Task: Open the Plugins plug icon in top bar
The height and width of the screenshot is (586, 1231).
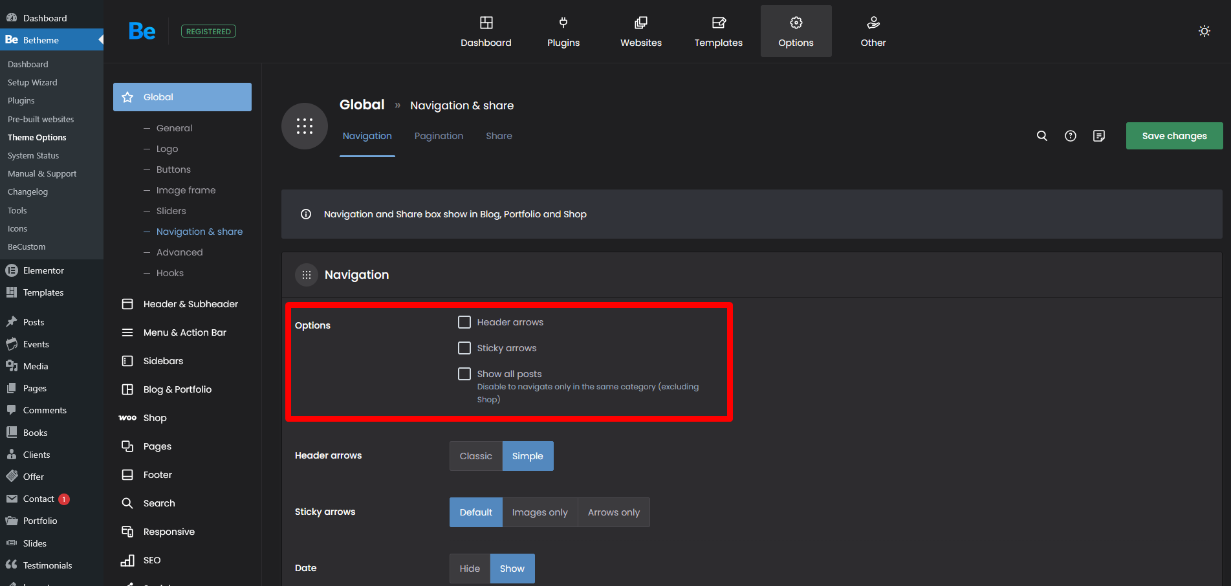Action: pyautogui.click(x=563, y=23)
